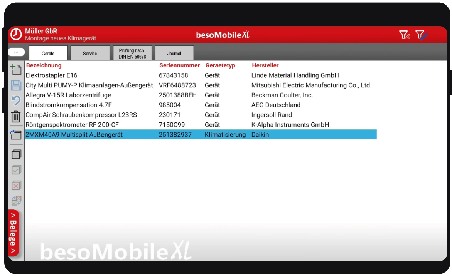This screenshot has width=452, height=276.
Task: Select Blindstromkompensation 4.7F row
Action: (x=201, y=105)
